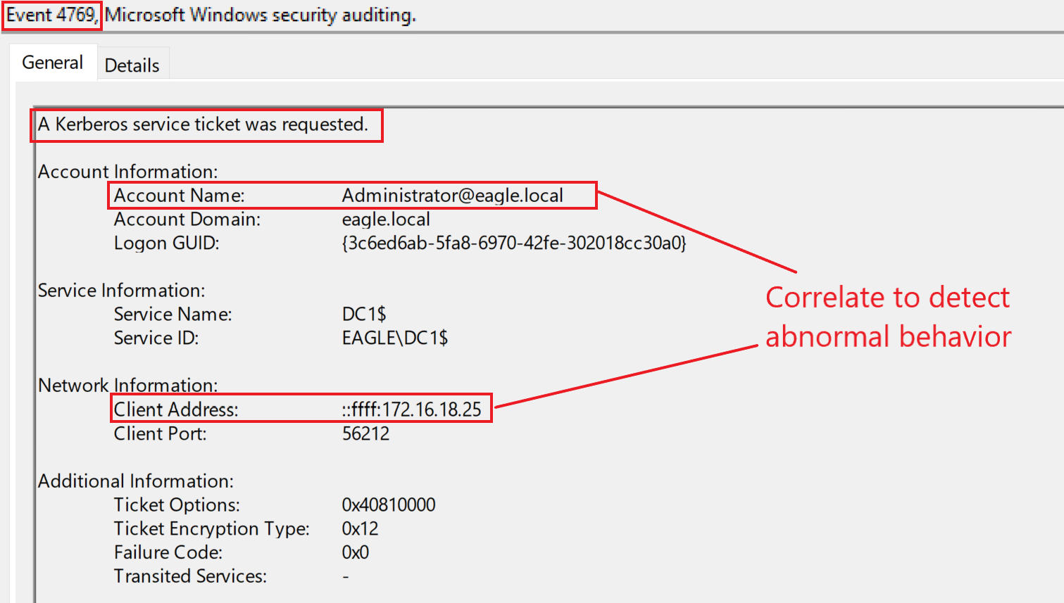Click the Service Name value DC1$
The height and width of the screenshot is (603, 1064).
point(364,314)
